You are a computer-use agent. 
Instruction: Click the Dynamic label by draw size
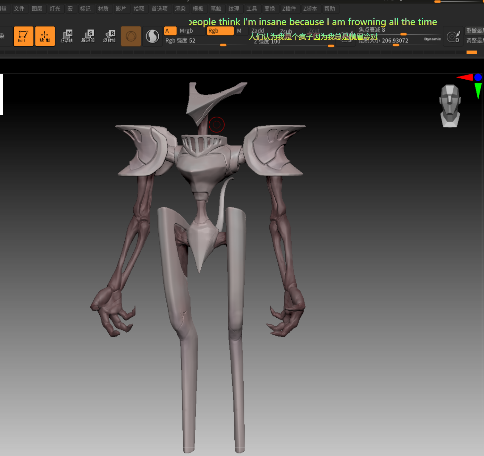[x=432, y=39]
